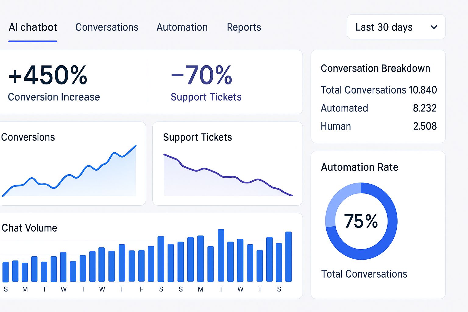Open the Conversations tab
The height and width of the screenshot is (312, 468).
[x=107, y=27]
